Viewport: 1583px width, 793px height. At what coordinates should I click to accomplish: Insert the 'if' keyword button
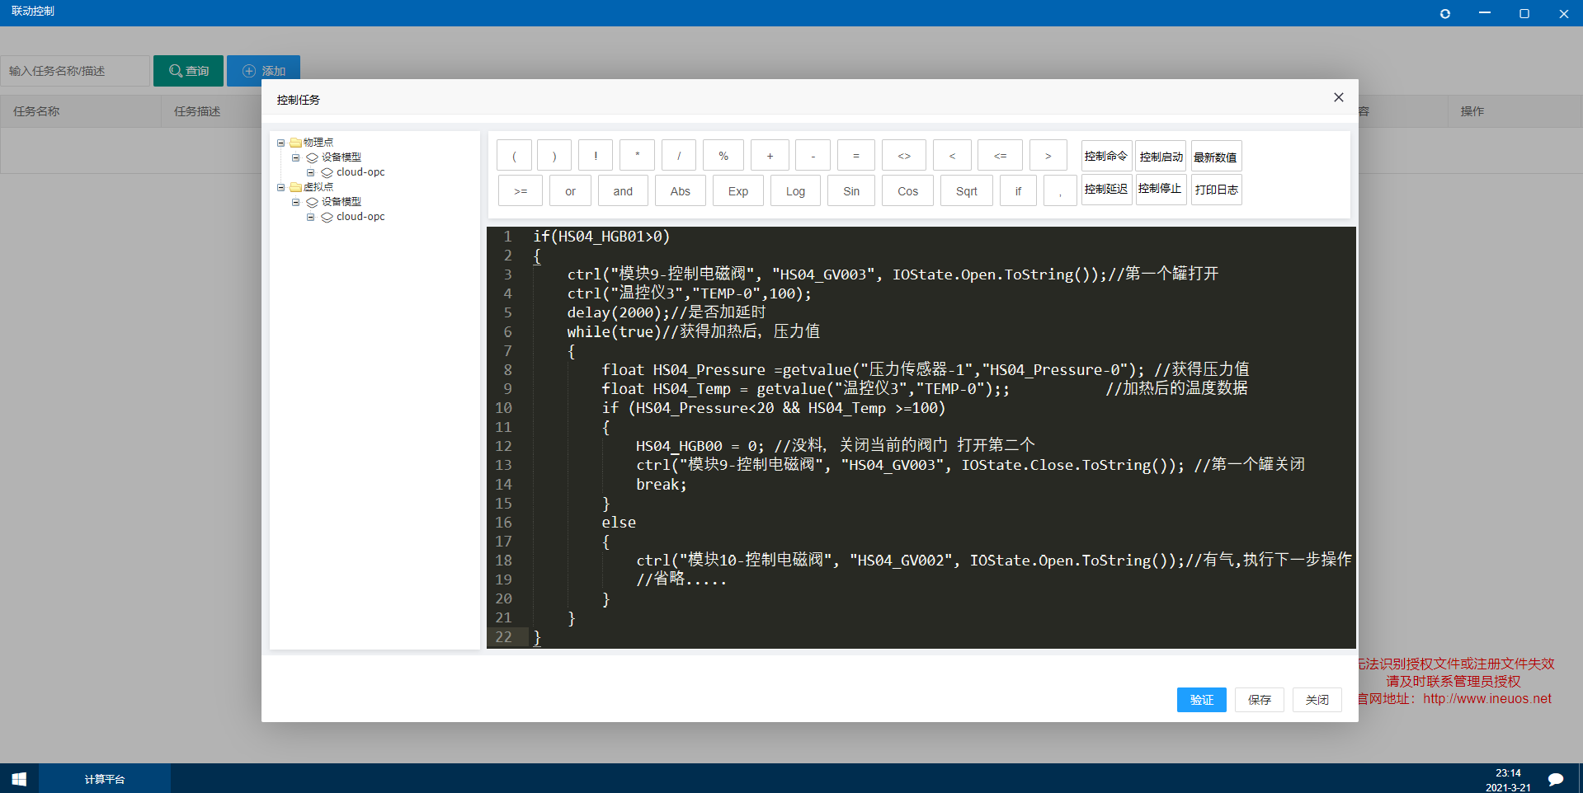pos(1018,191)
